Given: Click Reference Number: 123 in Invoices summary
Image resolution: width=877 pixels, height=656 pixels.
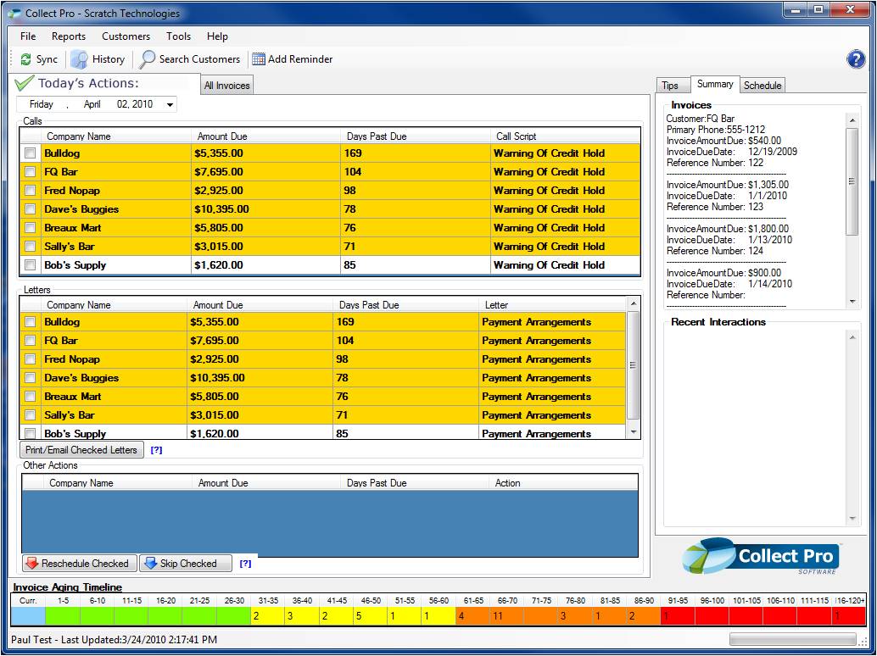Looking at the screenshot, I should tap(715, 207).
